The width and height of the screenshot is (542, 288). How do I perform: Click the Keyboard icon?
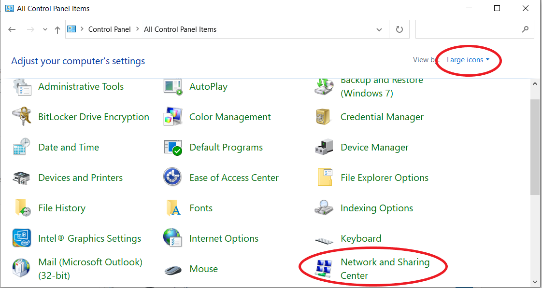tap(324, 241)
